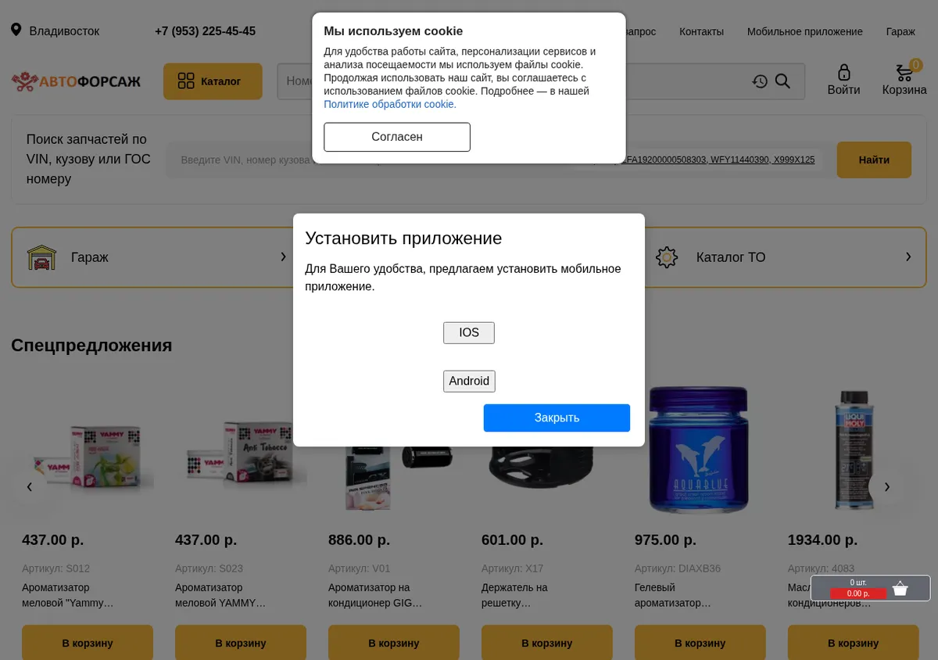Viewport: 938px width, 660px height.
Task: Open Мобильное приложение menu link
Action: click(x=804, y=31)
